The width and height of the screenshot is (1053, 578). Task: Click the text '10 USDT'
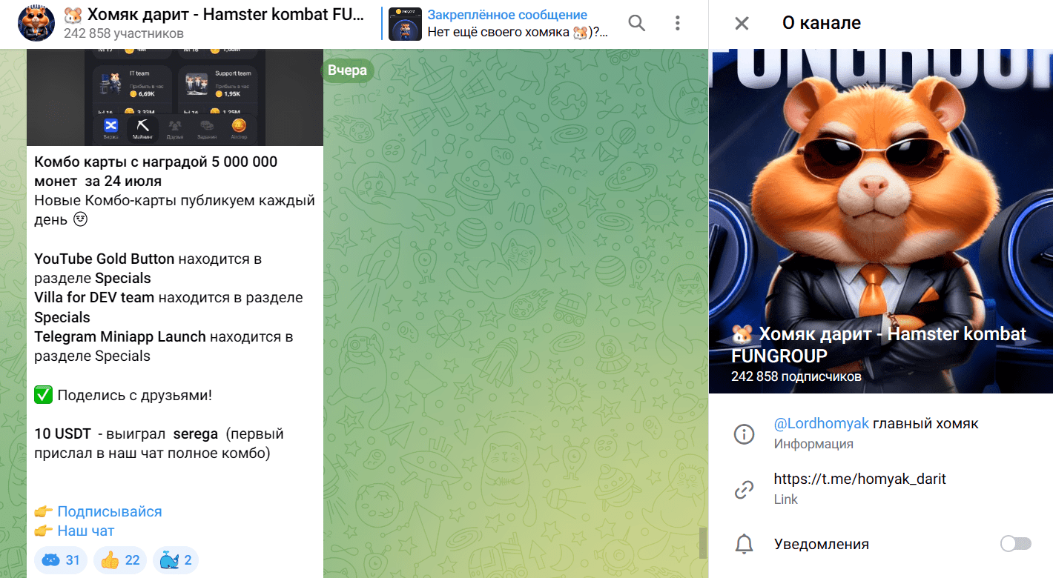[64, 433]
